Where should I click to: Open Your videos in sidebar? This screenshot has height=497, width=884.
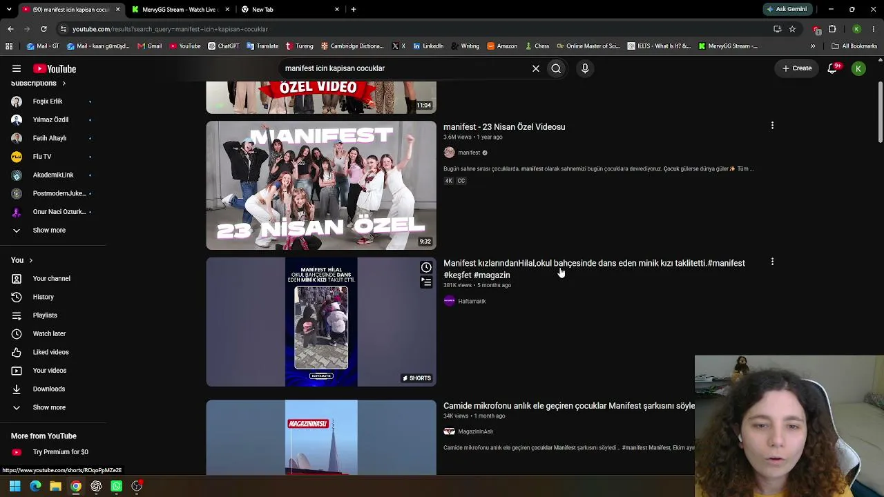(x=50, y=371)
